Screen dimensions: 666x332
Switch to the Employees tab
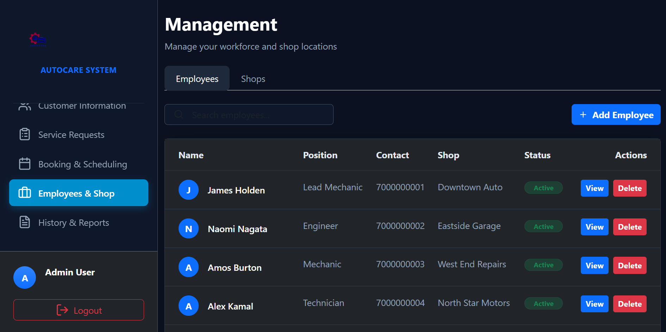coord(197,78)
